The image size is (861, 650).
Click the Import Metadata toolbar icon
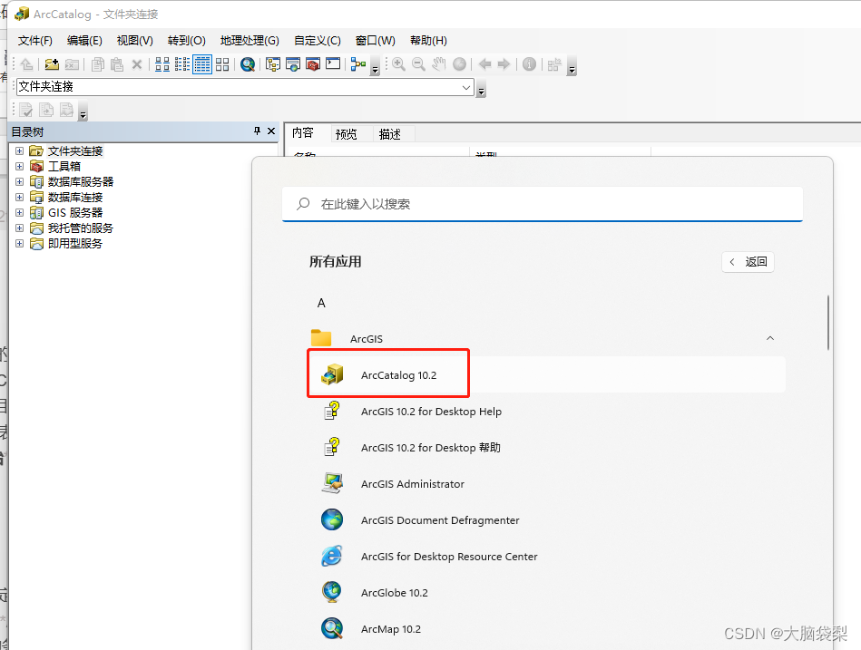click(x=46, y=110)
